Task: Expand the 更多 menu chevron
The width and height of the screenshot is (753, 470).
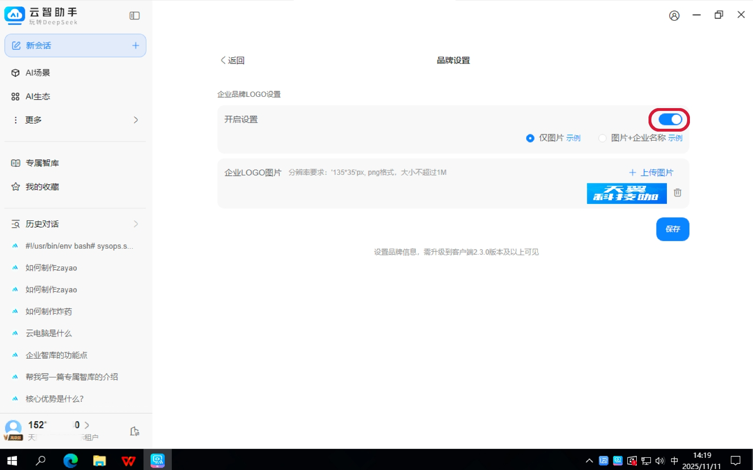Action: point(136,120)
